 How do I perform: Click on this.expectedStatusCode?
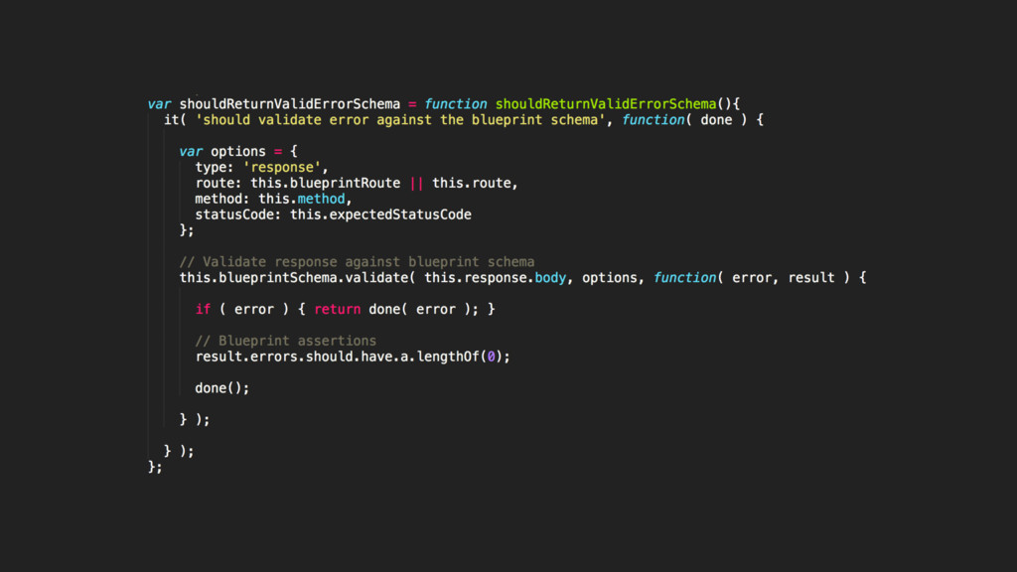pos(380,214)
